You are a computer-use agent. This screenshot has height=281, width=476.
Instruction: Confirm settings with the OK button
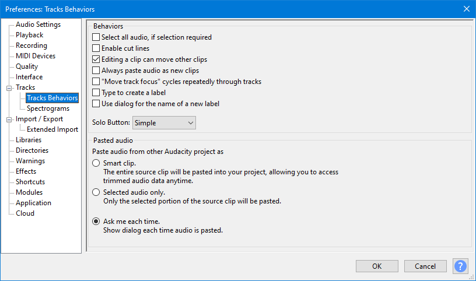(377, 266)
